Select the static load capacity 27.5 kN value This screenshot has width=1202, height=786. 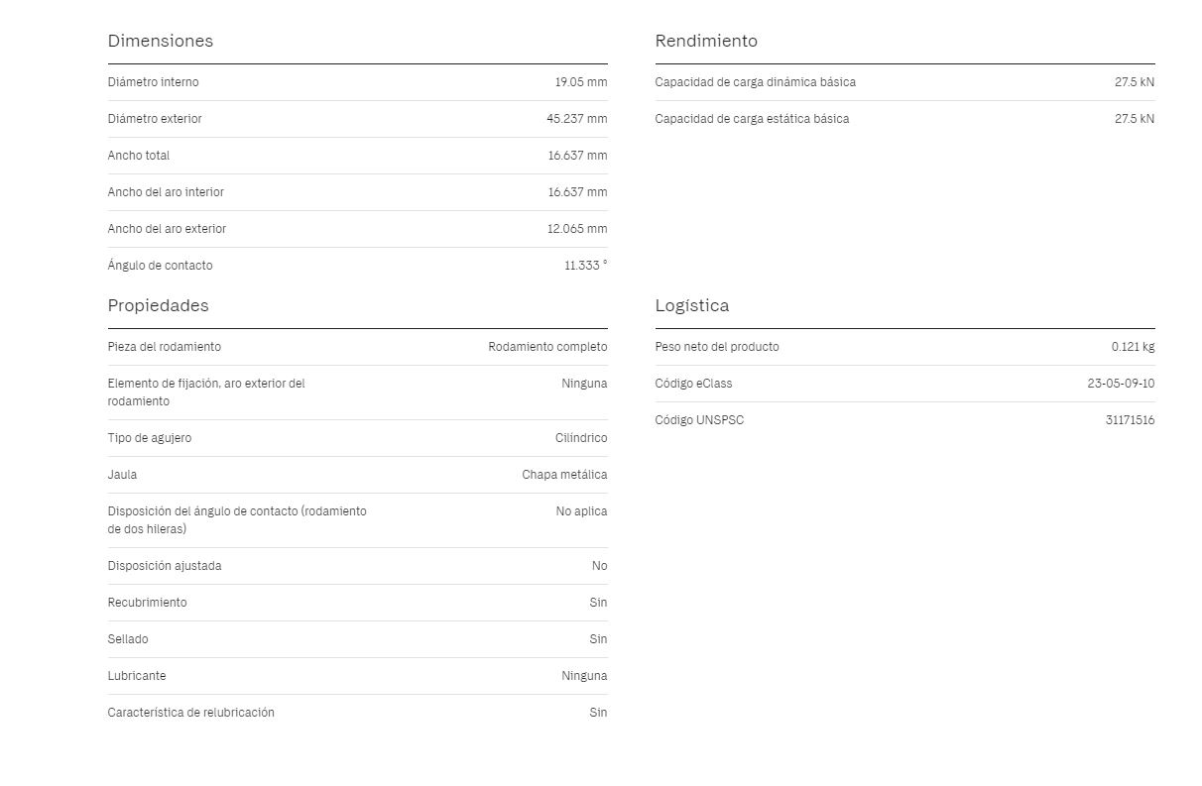(1134, 119)
